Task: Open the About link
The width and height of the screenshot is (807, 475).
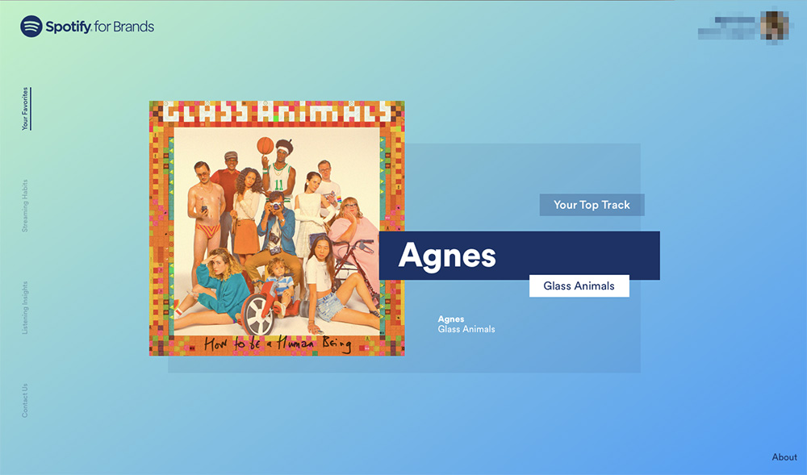Action: [784, 457]
